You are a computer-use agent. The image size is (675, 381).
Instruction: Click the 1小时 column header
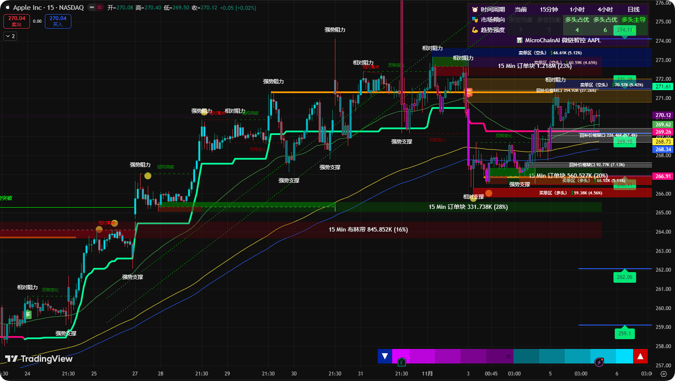577,9
